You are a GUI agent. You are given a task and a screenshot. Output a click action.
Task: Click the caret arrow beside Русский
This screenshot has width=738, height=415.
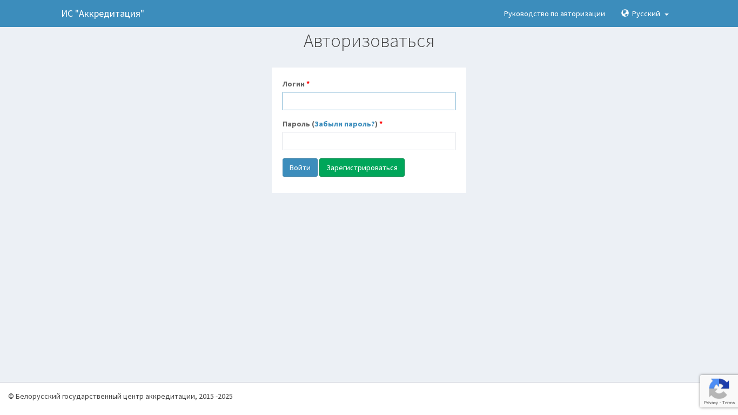[x=667, y=15]
